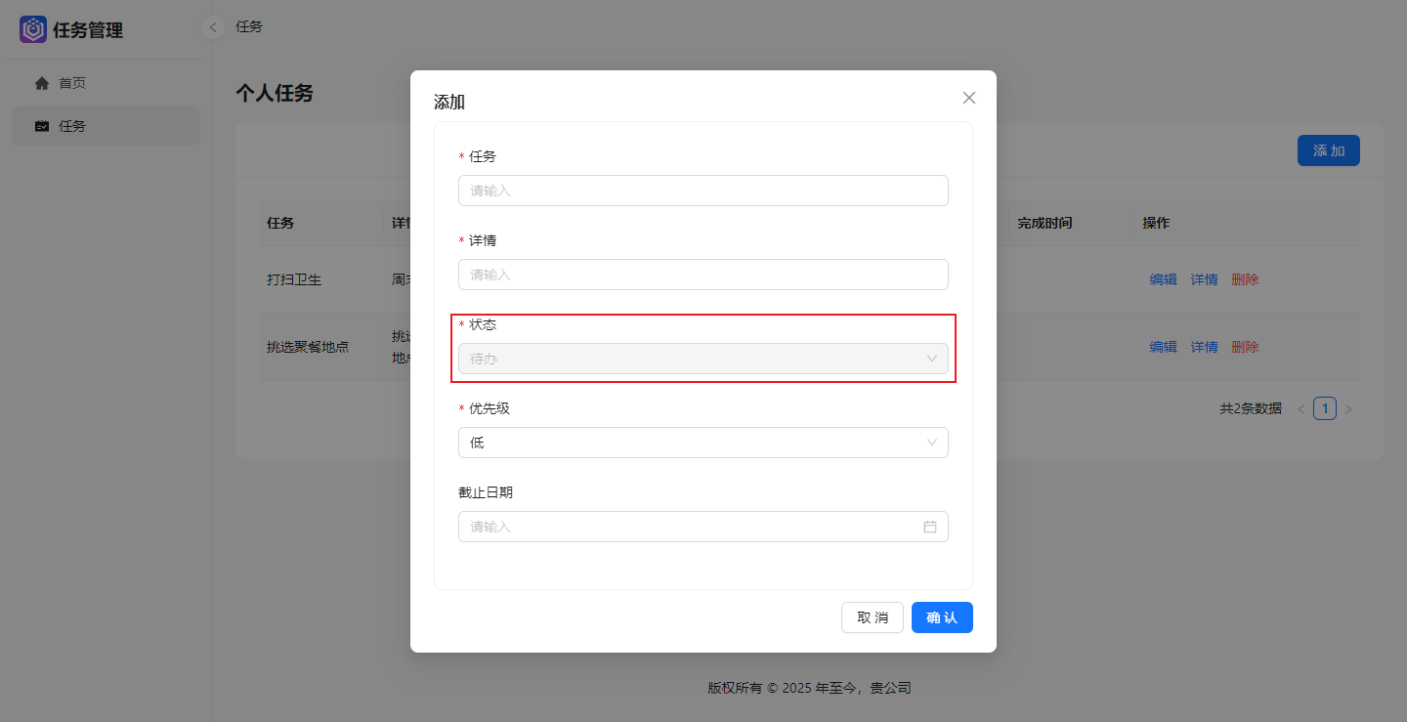The height and width of the screenshot is (722, 1407).
Task: Click 编辑 for the 打扫卫生 task
Action: click(1164, 278)
